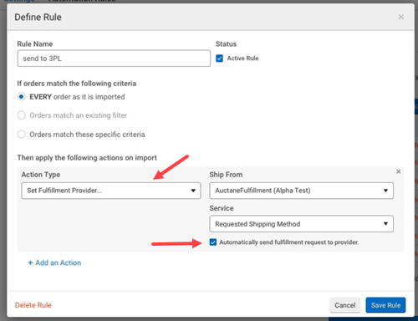Select EVERY order as it is imported
This screenshot has height=321, width=418.
click(22, 97)
